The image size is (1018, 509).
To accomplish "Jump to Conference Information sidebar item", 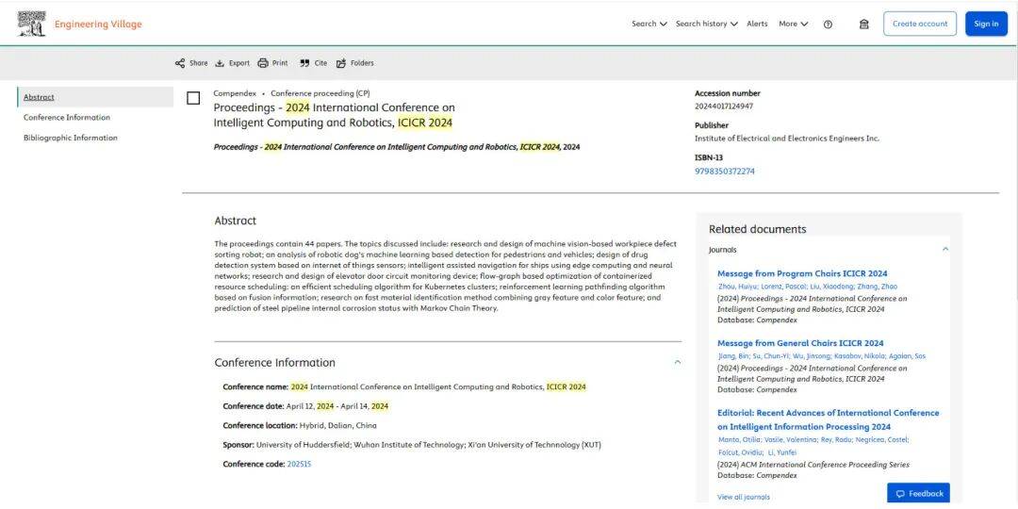I will pyautogui.click(x=67, y=118).
